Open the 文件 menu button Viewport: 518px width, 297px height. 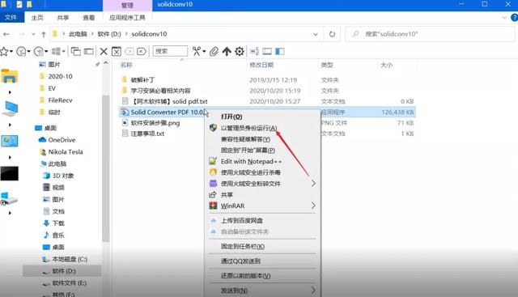tap(11, 17)
